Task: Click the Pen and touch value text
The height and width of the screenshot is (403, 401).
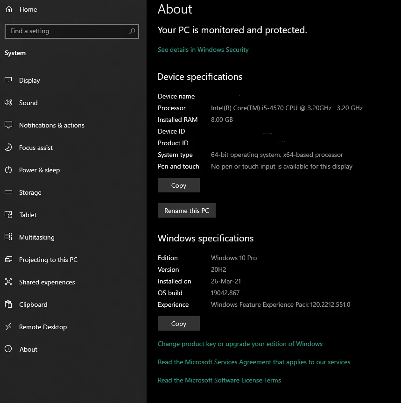Action: 281,166
